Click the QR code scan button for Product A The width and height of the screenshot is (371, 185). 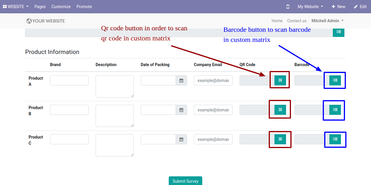[x=280, y=80]
